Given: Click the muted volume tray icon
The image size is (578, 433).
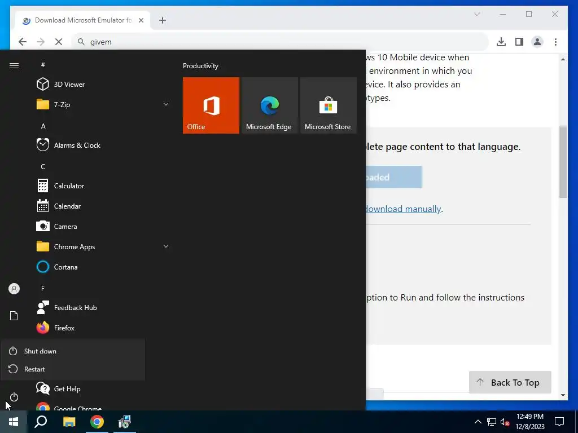Looking at the screenshot, I should [505, 422].
